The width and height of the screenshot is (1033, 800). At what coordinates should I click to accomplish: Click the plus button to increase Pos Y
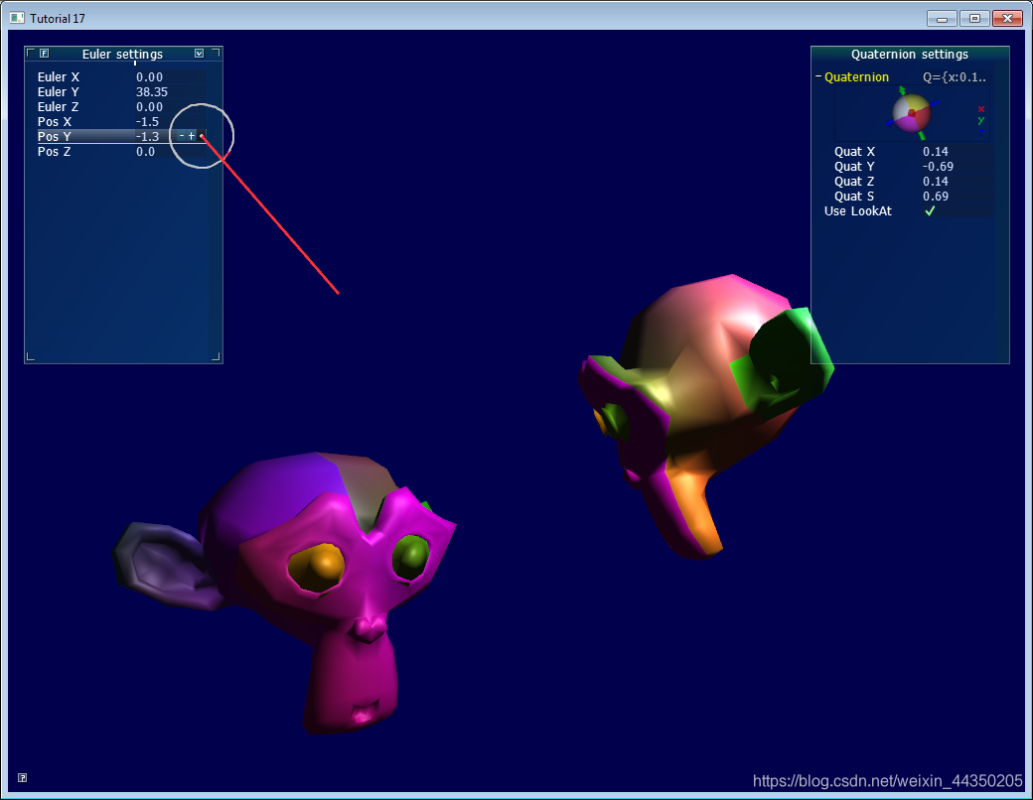pos(191,136)
